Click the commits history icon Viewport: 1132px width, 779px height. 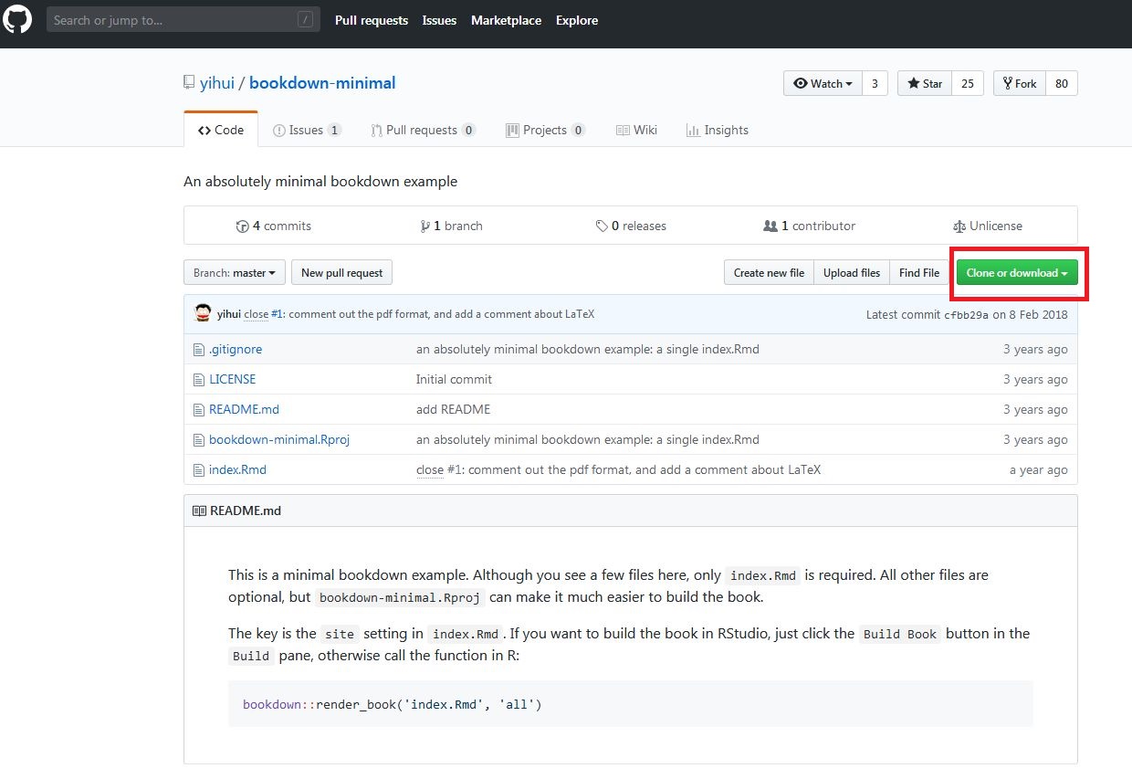pyautogui.click(x=242, y=226)
